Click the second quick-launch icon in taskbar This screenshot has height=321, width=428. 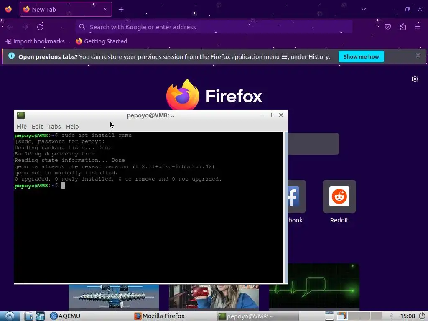pos(40,316)
